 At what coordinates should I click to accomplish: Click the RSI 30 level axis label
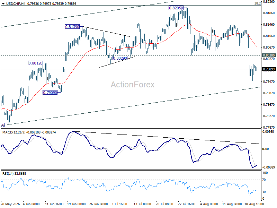[x=264, y=192]
